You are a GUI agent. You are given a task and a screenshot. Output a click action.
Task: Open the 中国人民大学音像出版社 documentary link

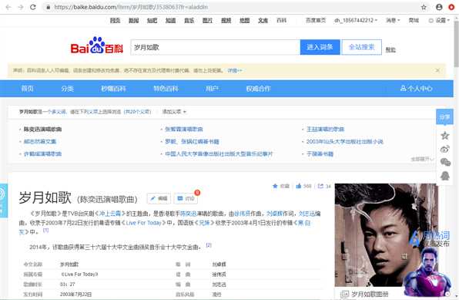click(219, 153)
